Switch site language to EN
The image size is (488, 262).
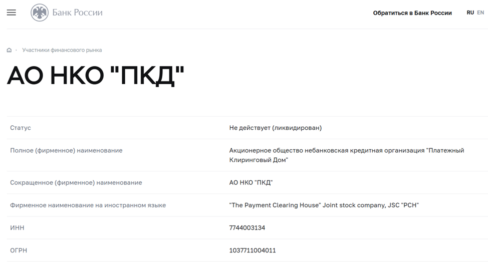coord(480,13)
